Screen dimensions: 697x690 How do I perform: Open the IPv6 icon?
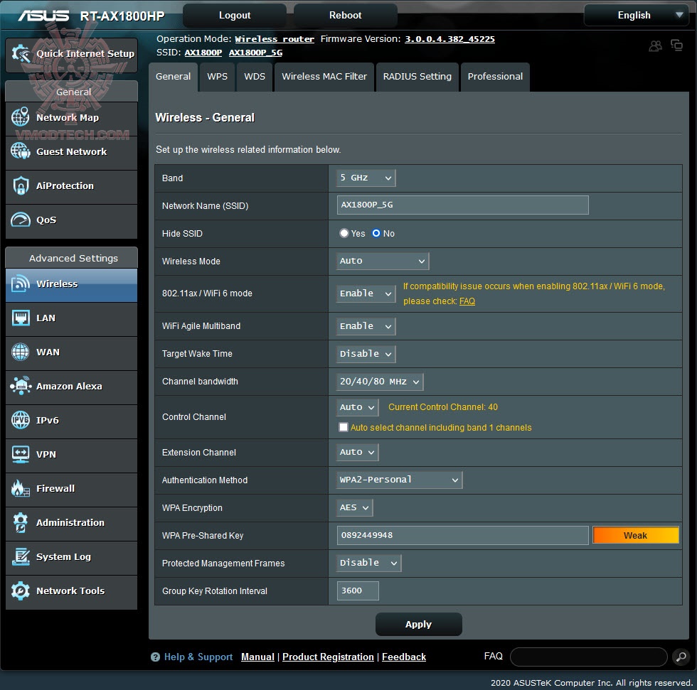tap(21, 420)
